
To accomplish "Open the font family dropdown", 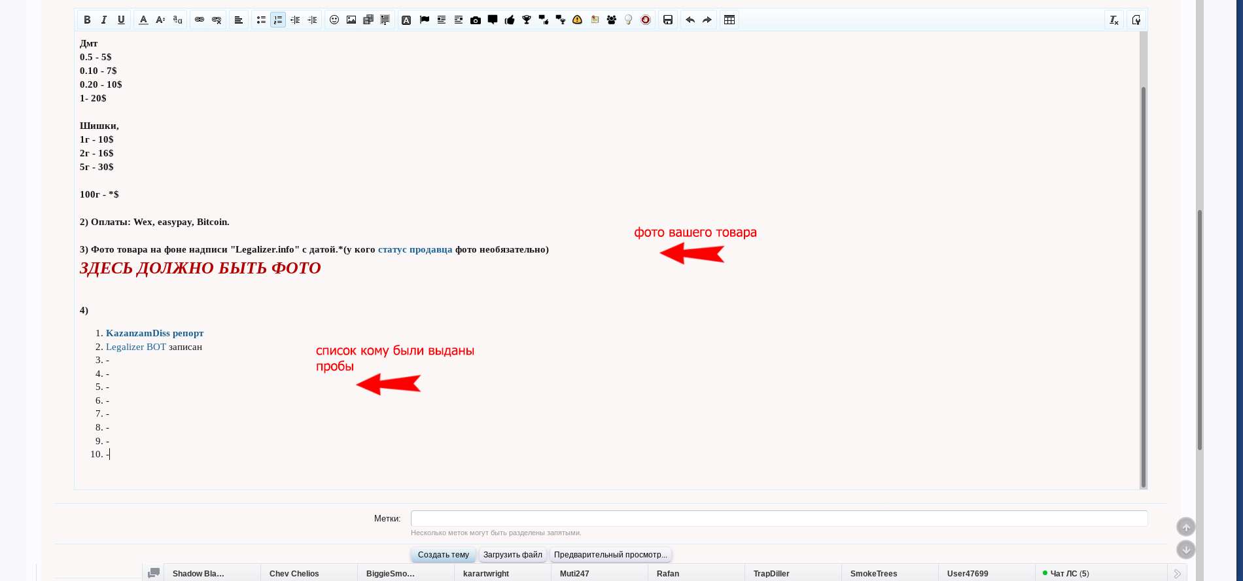I will pos(177,20).
